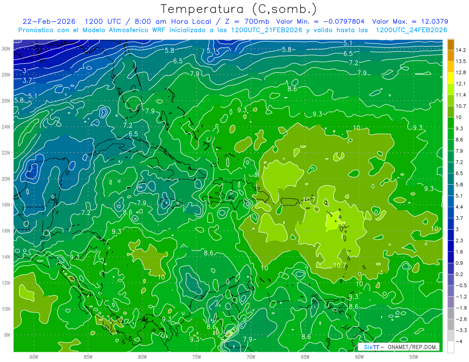Click the "20N" latitude axis label
Screen dimensions: 469x362
coord(6,178)
